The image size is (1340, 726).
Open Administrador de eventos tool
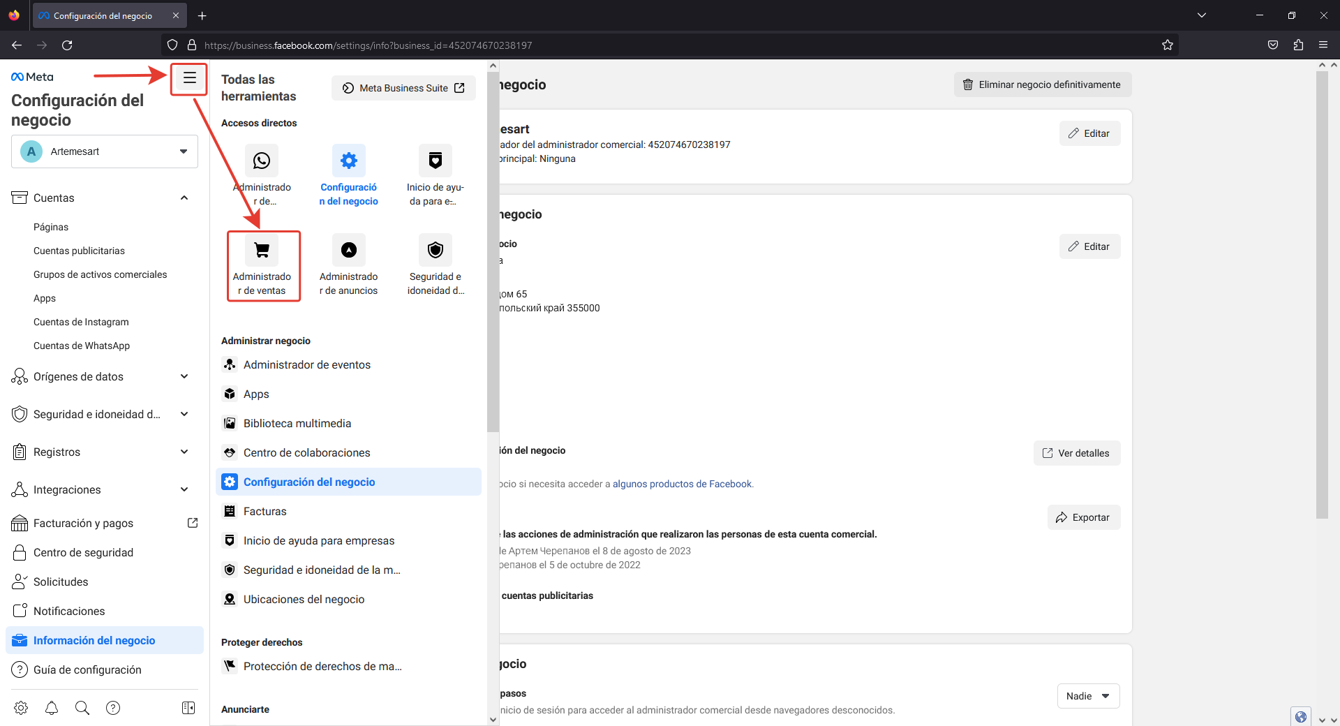[x=348, y=364]
